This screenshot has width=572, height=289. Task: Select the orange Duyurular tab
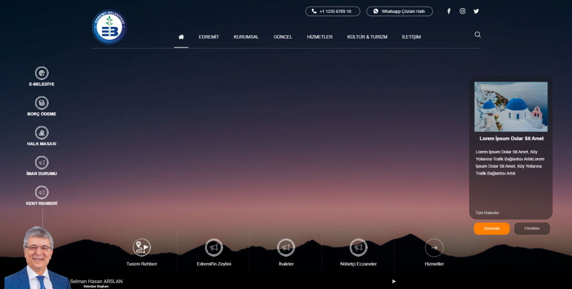tap(492, 229)
